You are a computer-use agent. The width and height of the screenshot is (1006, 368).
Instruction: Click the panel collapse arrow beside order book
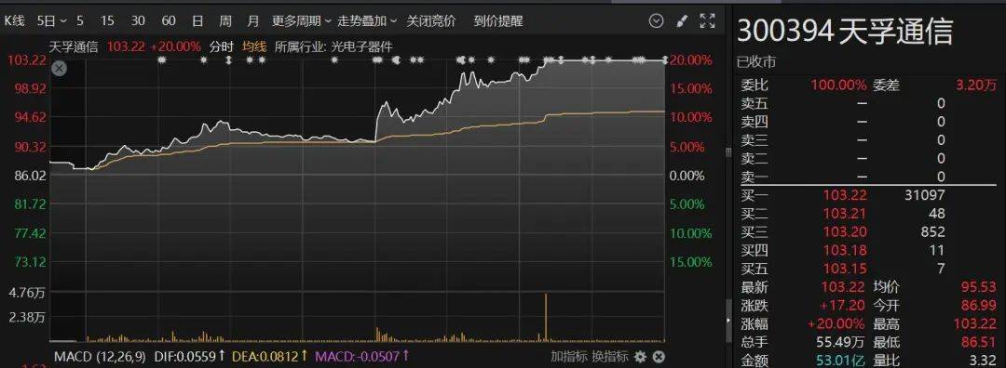(728, 320)
